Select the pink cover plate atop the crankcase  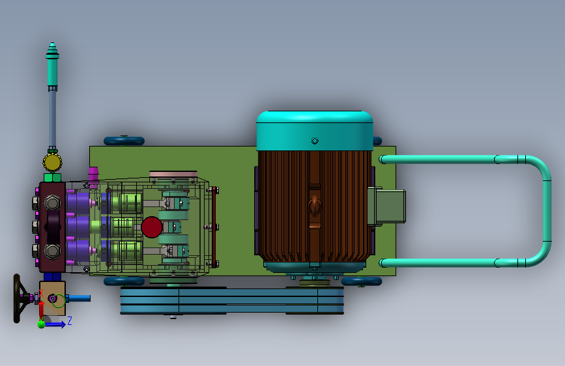[x=173, y=175]
